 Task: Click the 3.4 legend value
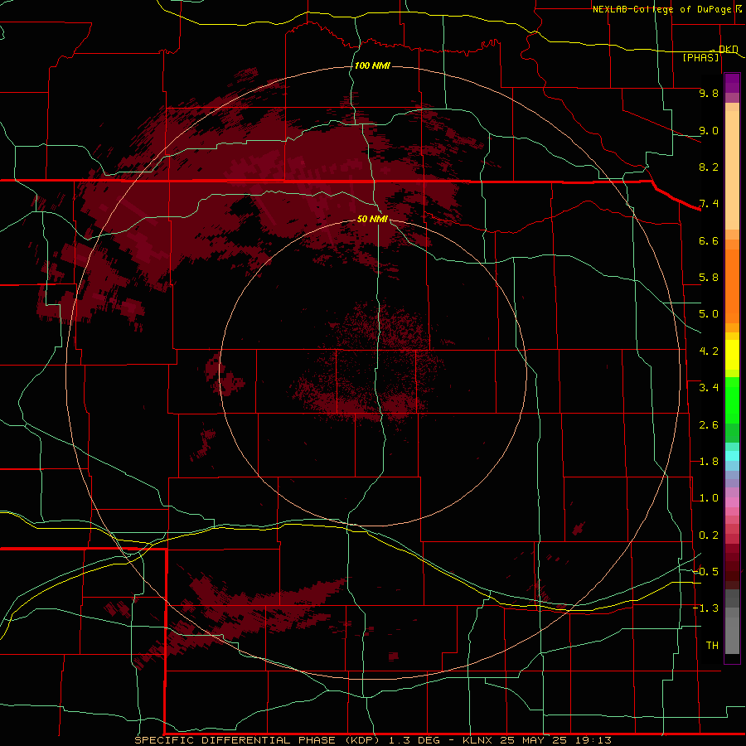(709, 388)
